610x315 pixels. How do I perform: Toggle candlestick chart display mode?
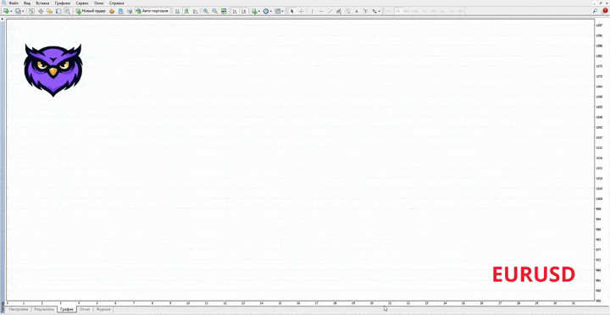coord(186,11)
